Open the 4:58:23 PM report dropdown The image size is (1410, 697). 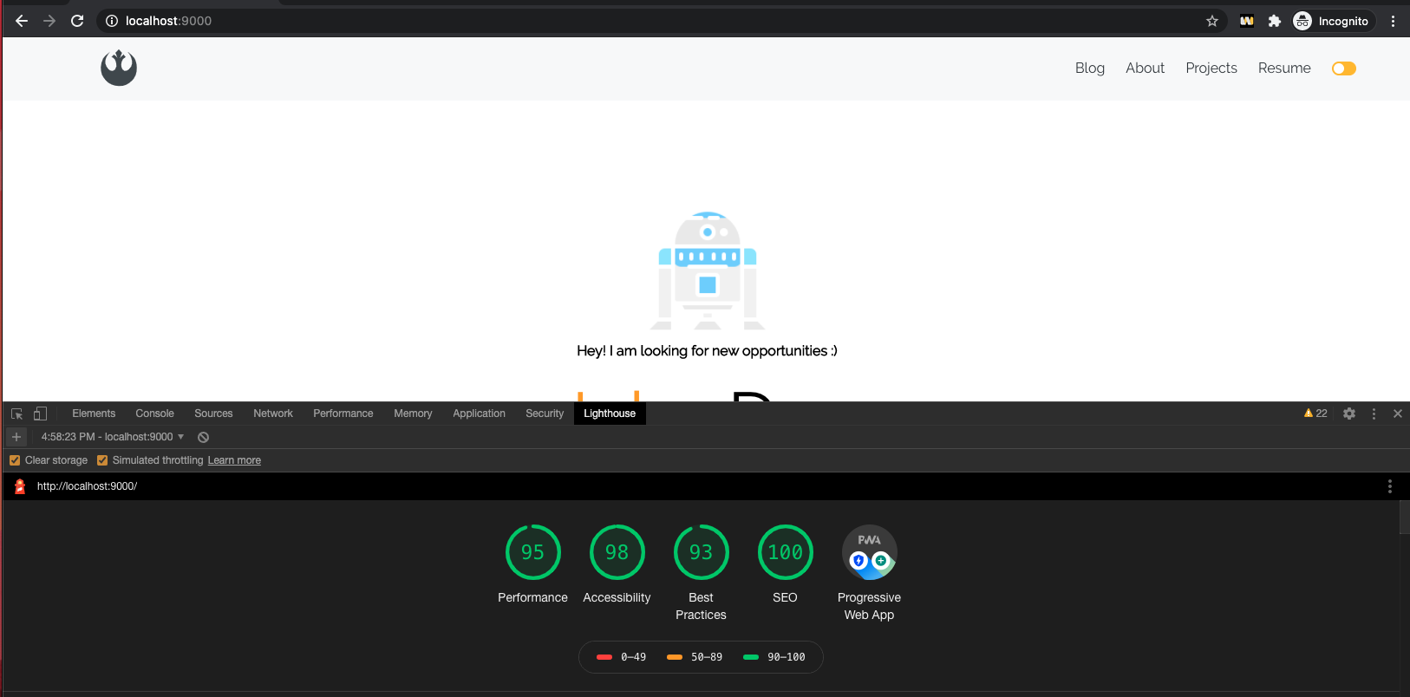click(113, 437)
